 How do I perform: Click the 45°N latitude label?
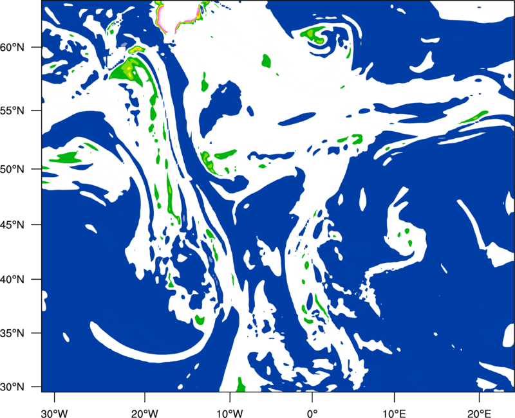coord(12,224)
